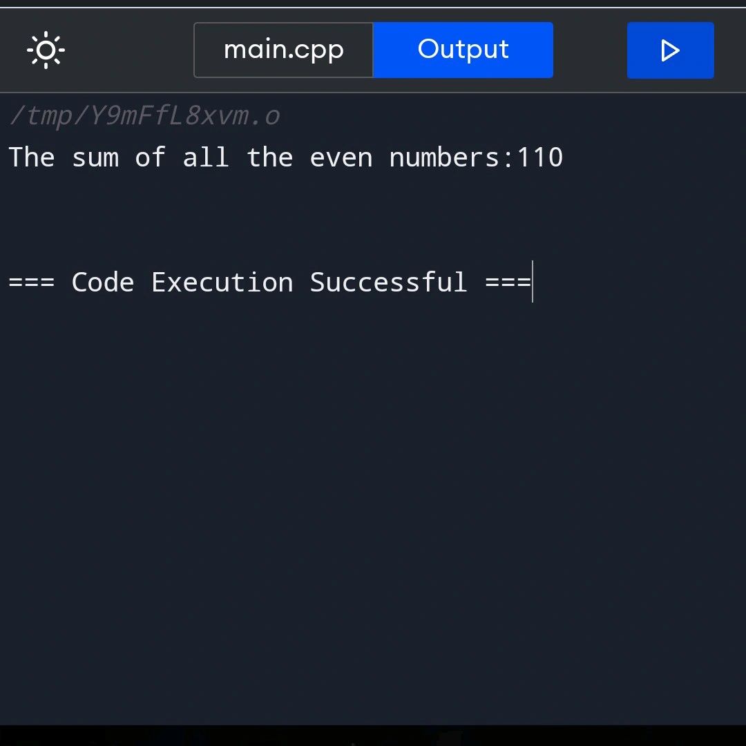Click the word "numbers" in output line
The height and width of the screenshot is (746, 746).
(444, 157)
